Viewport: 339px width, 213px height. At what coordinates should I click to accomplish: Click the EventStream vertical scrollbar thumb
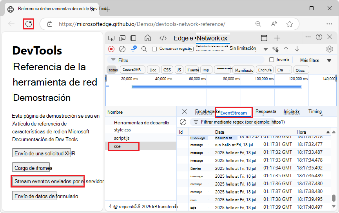pos(334,198)
